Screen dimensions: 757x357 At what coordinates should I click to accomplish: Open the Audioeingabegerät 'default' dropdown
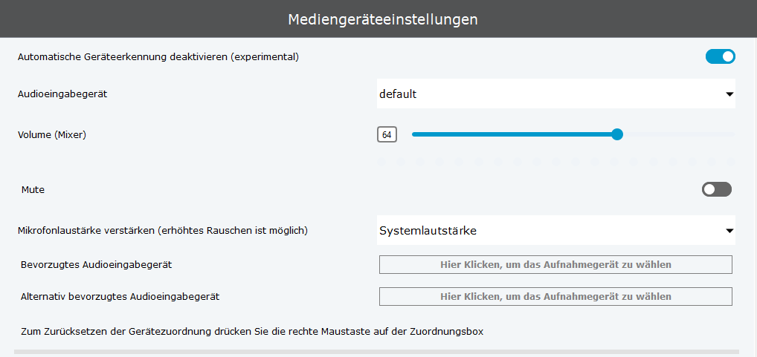550,94
